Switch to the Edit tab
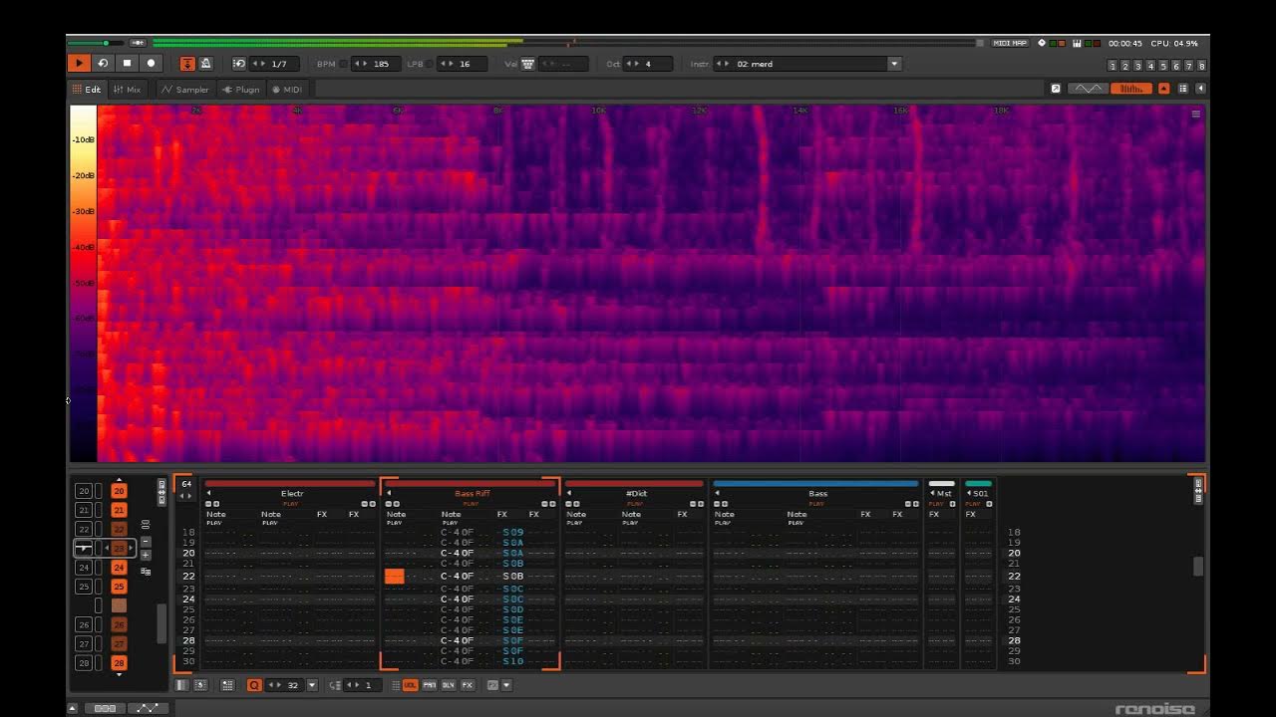 click(x=87, y=90)
